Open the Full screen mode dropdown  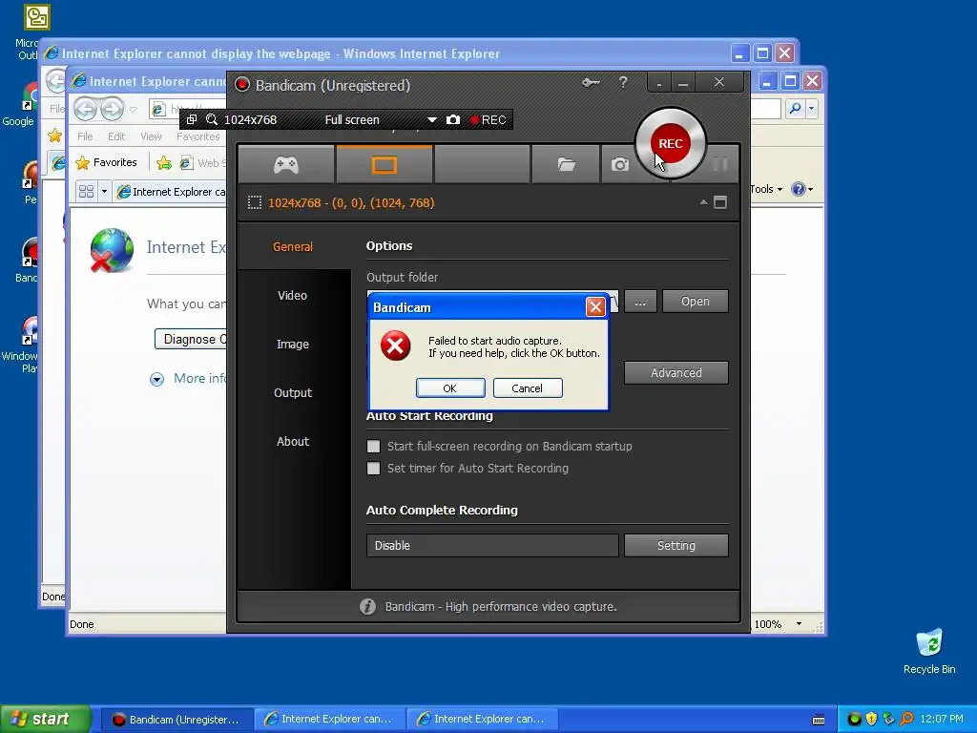pos(431,119)
